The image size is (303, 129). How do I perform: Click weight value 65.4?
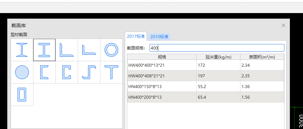(x=202, y=97)
